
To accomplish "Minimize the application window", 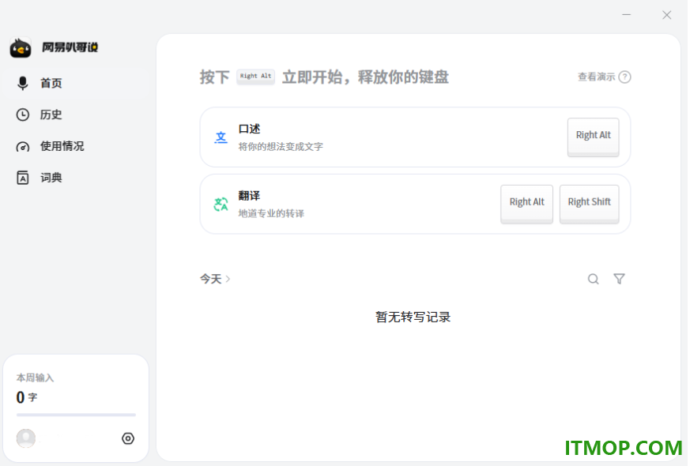I will 627,15.
